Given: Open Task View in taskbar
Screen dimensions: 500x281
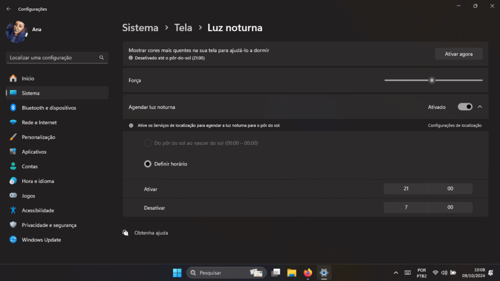Looking at the screenshot, I should click(275, 273).
